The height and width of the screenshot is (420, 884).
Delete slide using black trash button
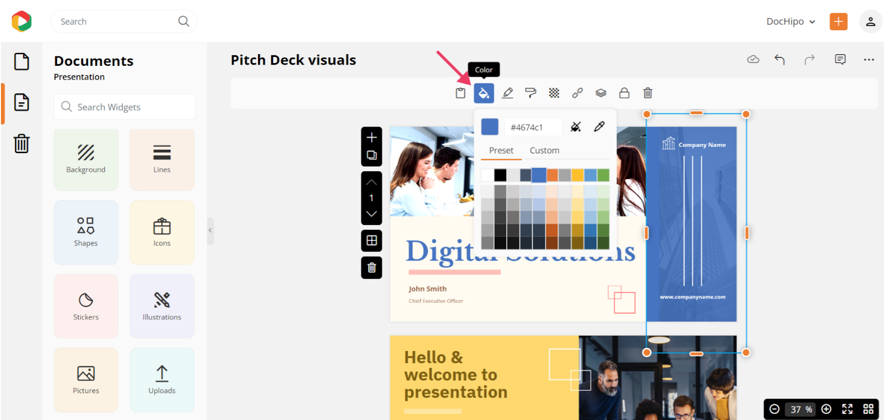[371, 268]
